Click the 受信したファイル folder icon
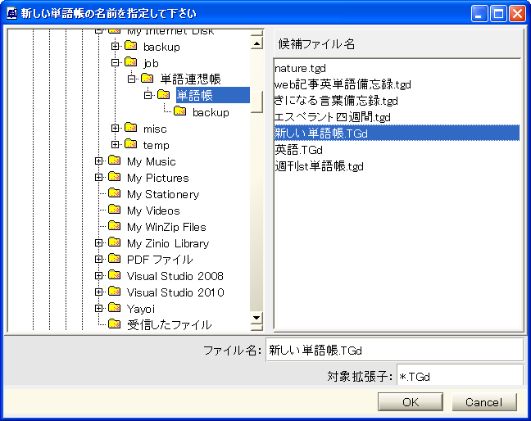Viewport: 531px width, 421px height. 115,324
